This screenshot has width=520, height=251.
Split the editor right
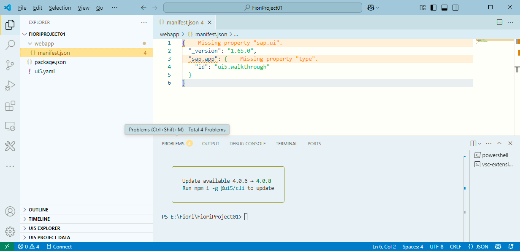coord(499,22)
